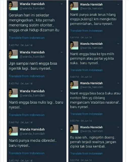
Task: Expand chevron menu on 'Nanti engga bisa ke tps' tweet
Action: coord(118,44)
